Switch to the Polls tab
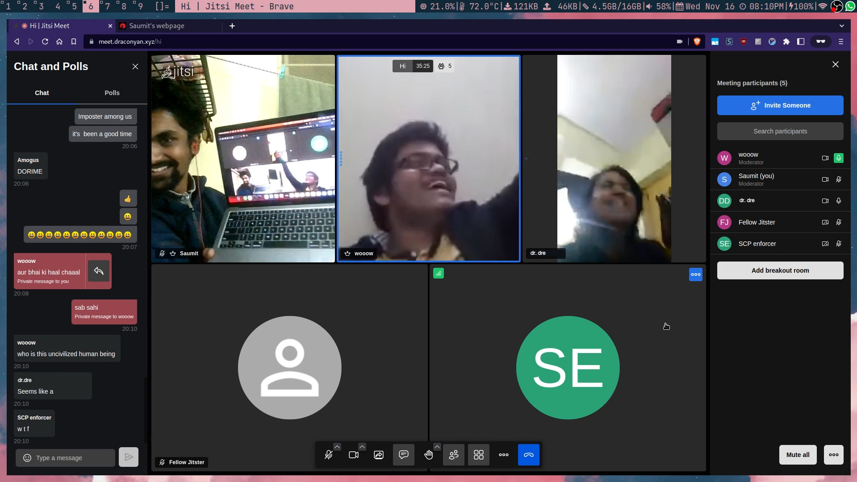 click(112, 93)
